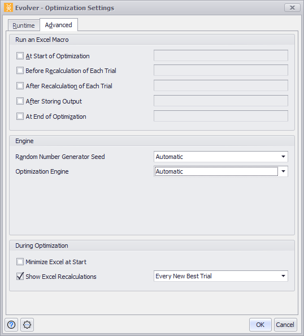Enable After Storing Output macro
Screen dimensions: 304x336
[20, 101]
